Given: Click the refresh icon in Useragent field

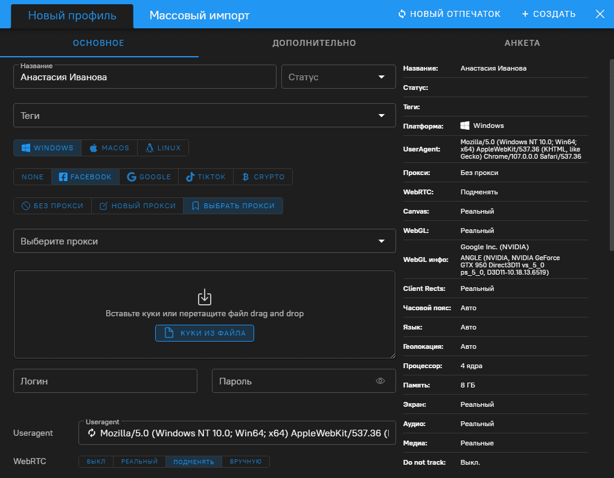Looking at the screenshot, I should pos(92,433).
